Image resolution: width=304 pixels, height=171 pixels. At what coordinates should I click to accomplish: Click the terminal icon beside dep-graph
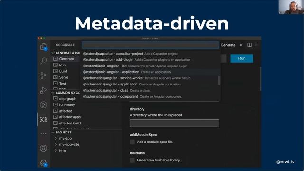tap(56, 98)
